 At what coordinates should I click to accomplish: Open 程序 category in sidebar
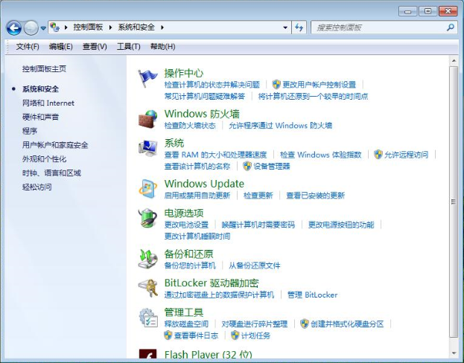pyautogui.click(x=30, y=131)
